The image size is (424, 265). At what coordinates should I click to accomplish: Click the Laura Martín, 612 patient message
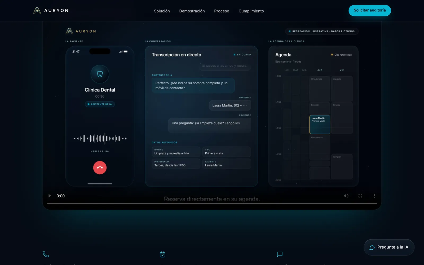coord(230,105)
